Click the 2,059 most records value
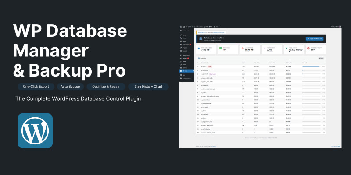Viewport: 351px width, 175px height. point(269,50)
